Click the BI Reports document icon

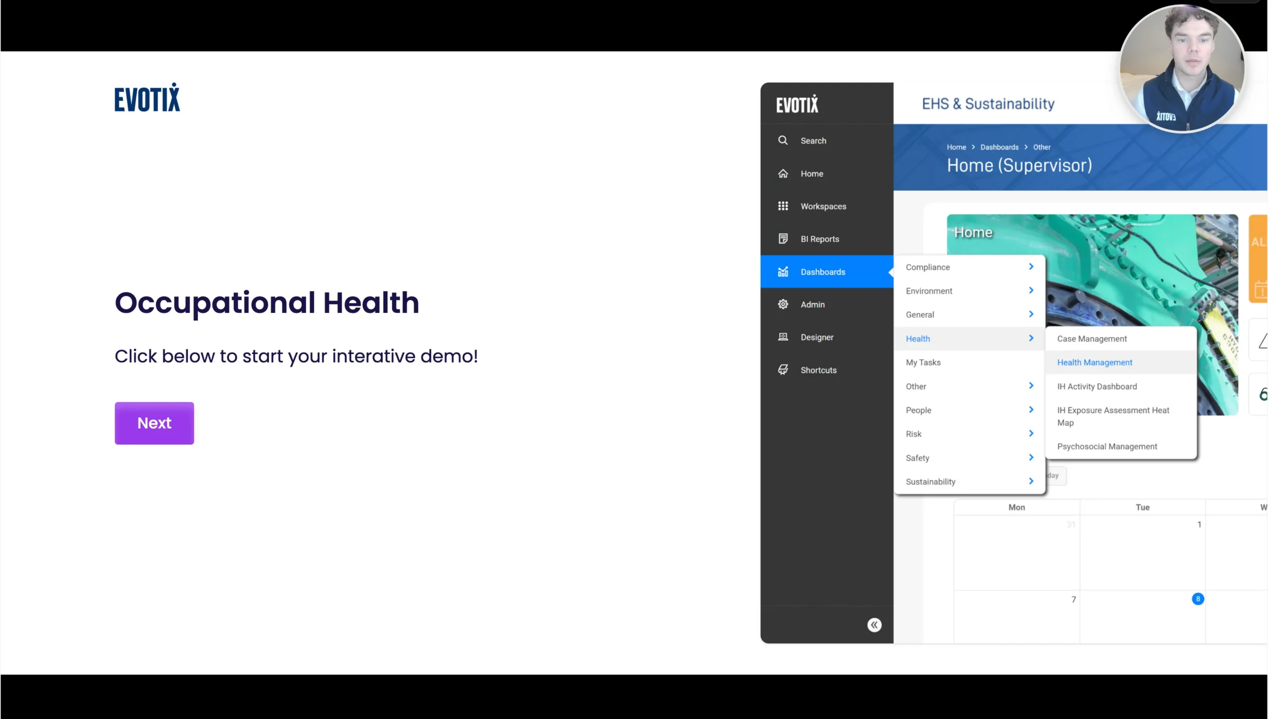click(783, 239)
